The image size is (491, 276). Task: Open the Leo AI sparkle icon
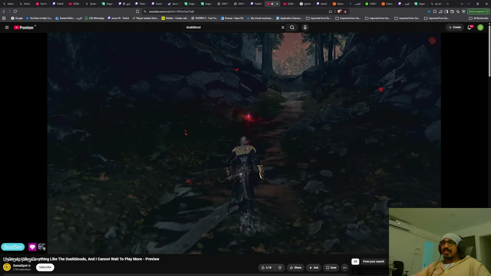point(458,11)
